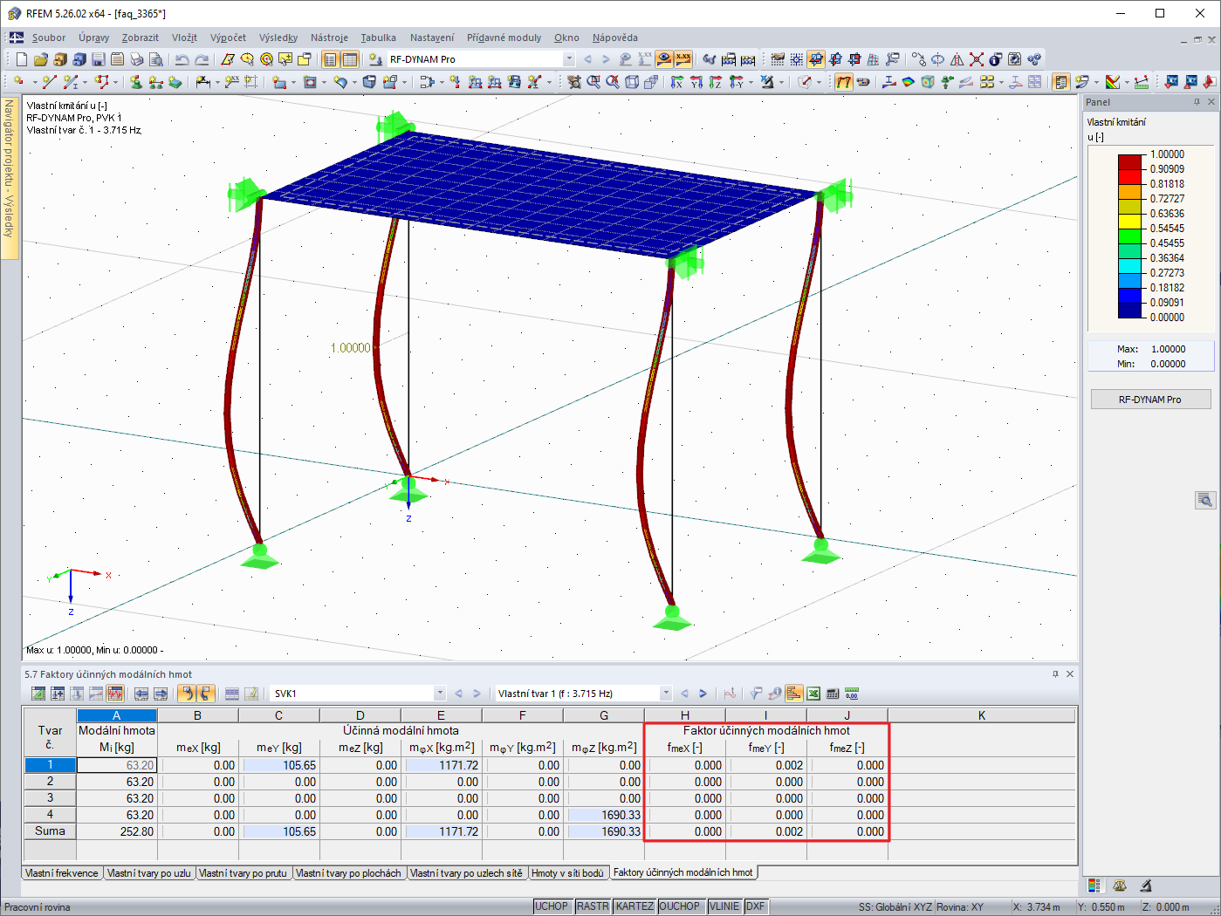Click the RF-DYNAM Pro button in the panel
Viewport: 1221px width, 916px height.
(x=1150, y=400)
